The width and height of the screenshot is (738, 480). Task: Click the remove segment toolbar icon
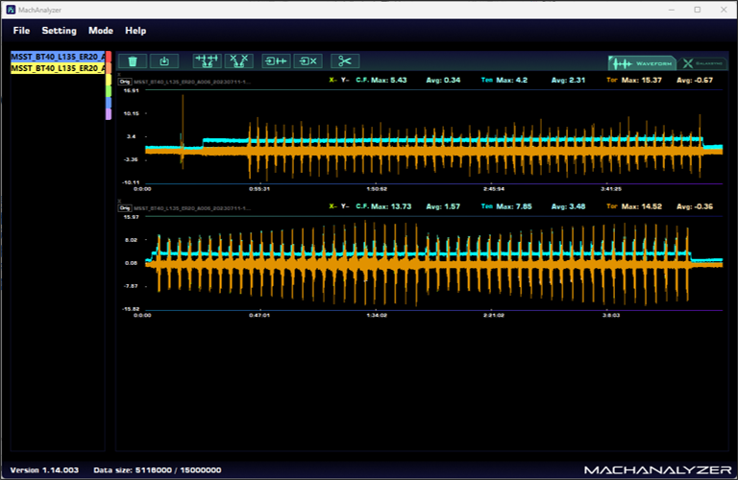pyautogui.click(x=308, y=61)
